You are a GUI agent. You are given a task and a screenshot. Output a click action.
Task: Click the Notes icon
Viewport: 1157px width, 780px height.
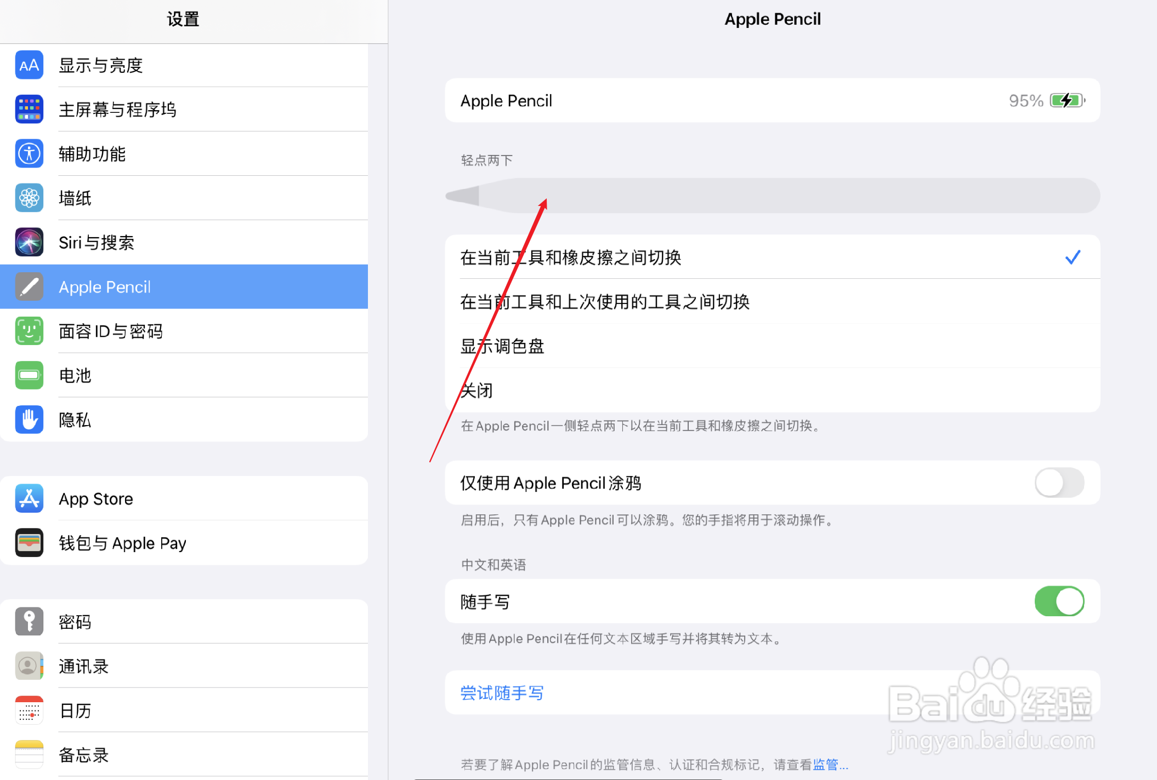tap(29, 755)
